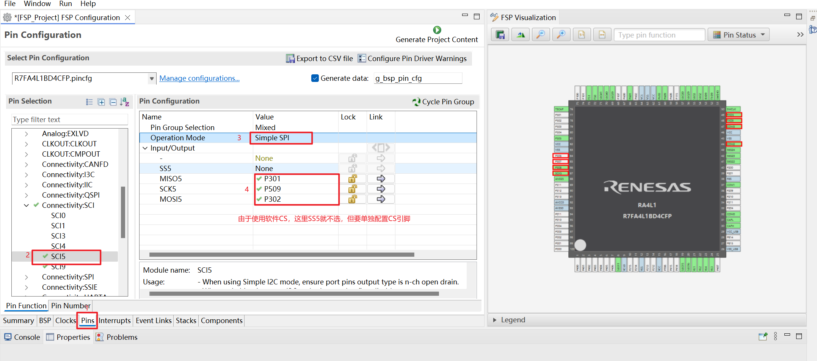817x361 pixels.
Task: Toggle the Generate data checkbox
Action: point(315,78)
